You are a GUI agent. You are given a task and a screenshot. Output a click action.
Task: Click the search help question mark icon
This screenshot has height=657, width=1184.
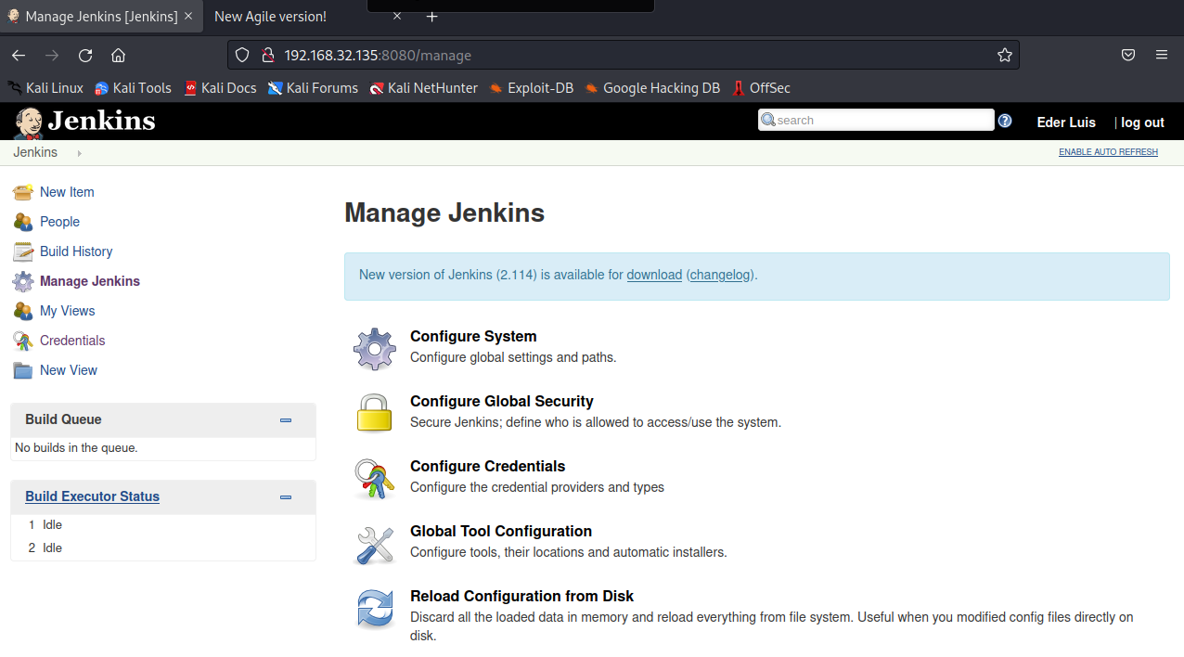pyautogui.click(x=1004, y=121)
